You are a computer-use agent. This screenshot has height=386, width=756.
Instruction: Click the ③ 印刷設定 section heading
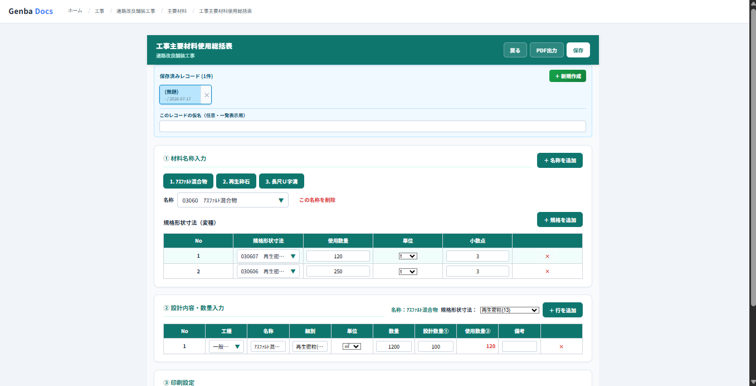179,383
